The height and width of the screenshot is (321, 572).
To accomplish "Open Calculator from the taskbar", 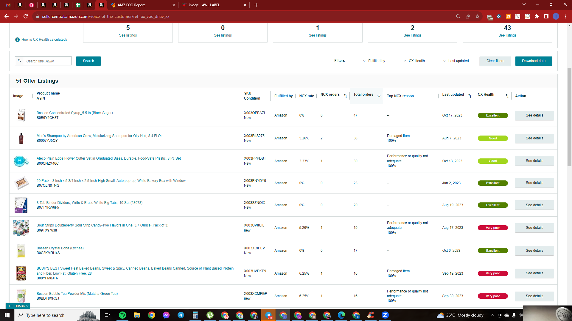I will click(195, 315).
